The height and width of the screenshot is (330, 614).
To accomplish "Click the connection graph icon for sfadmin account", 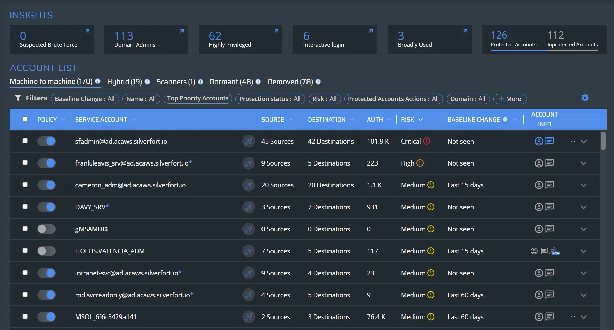I will tap(248, 141).
